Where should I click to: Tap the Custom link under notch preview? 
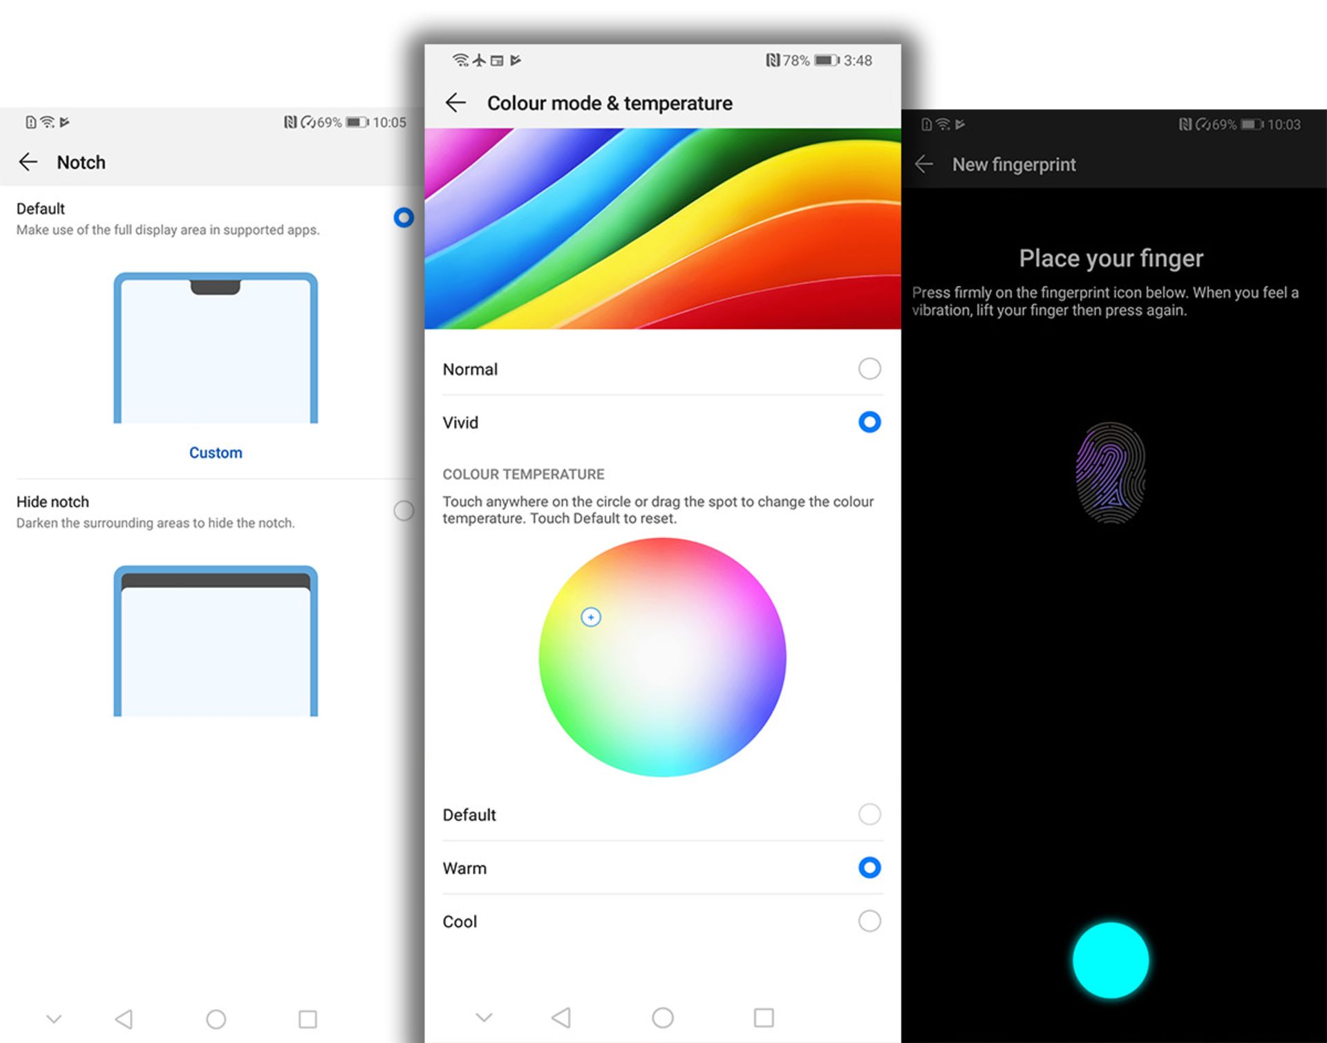point(216,452)
